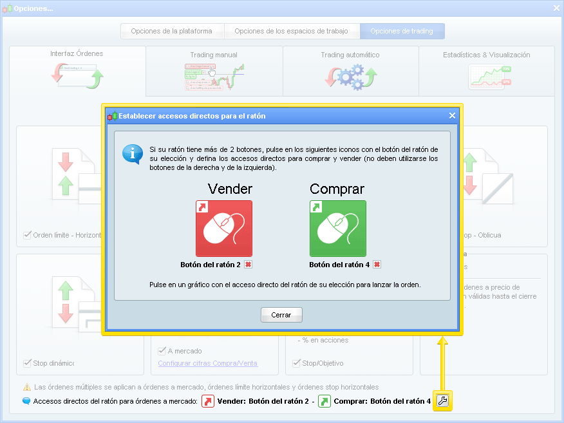
Task: Click the Orden límite horizontal illustration
Action: (77, 176)
